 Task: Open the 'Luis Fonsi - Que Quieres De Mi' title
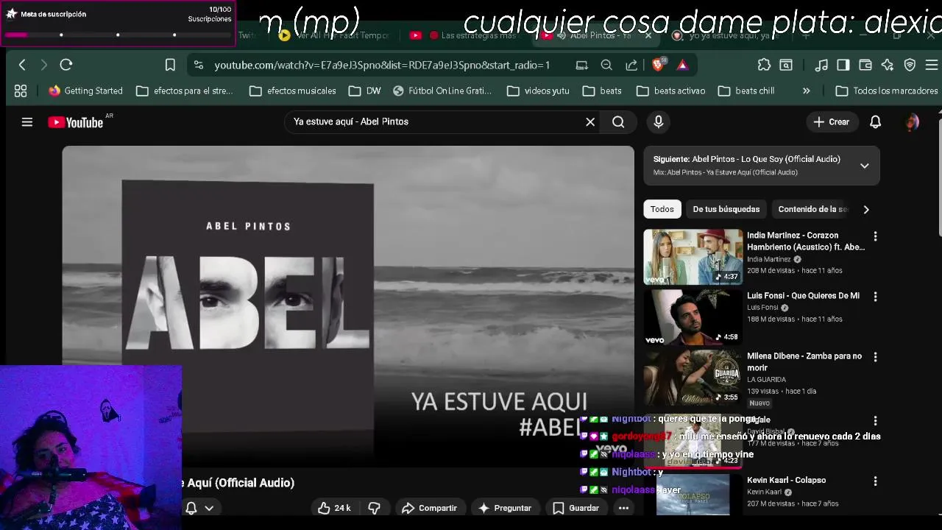(803, 296)
